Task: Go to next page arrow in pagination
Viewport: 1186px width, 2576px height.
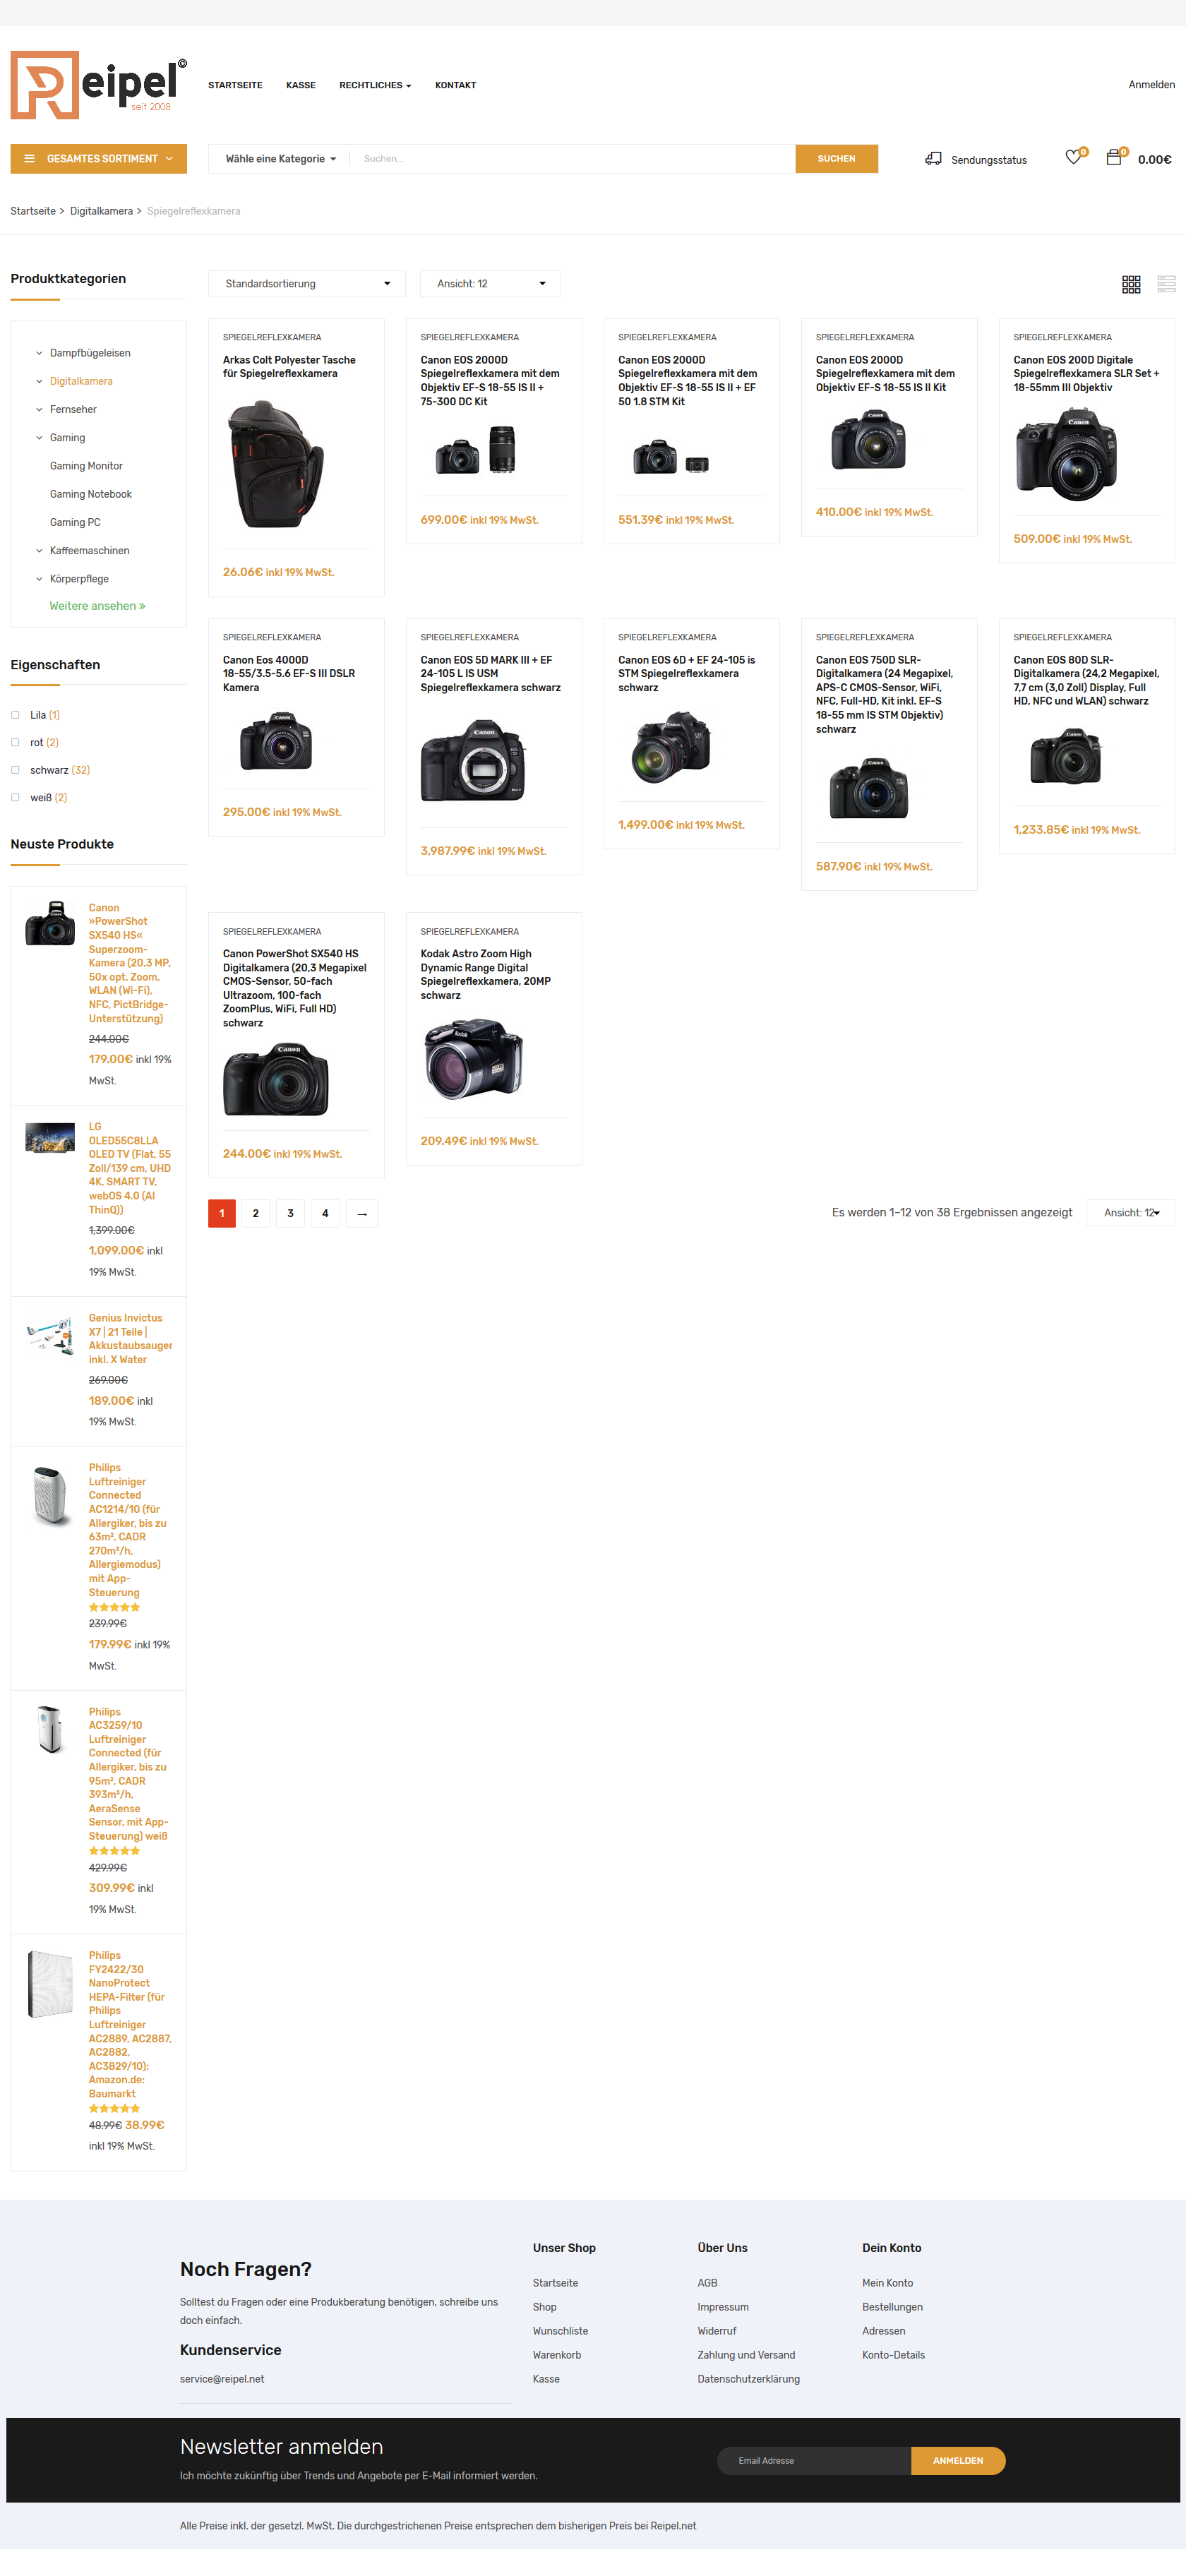Action: coord(362,1214)
